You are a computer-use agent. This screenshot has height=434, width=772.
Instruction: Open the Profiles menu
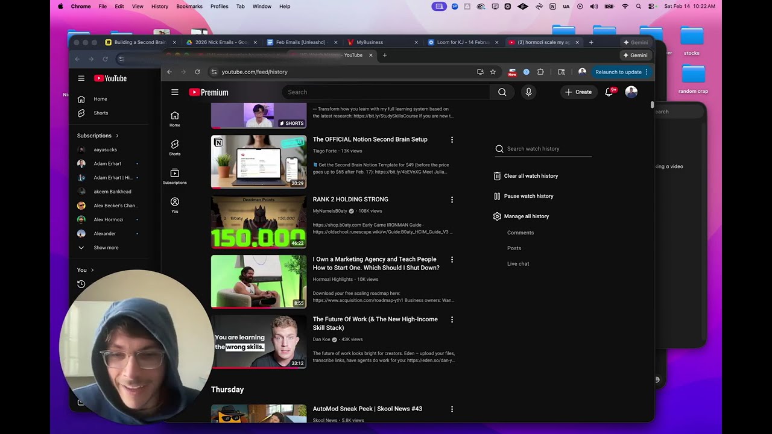pyautogui.click(x=219, y=6)
